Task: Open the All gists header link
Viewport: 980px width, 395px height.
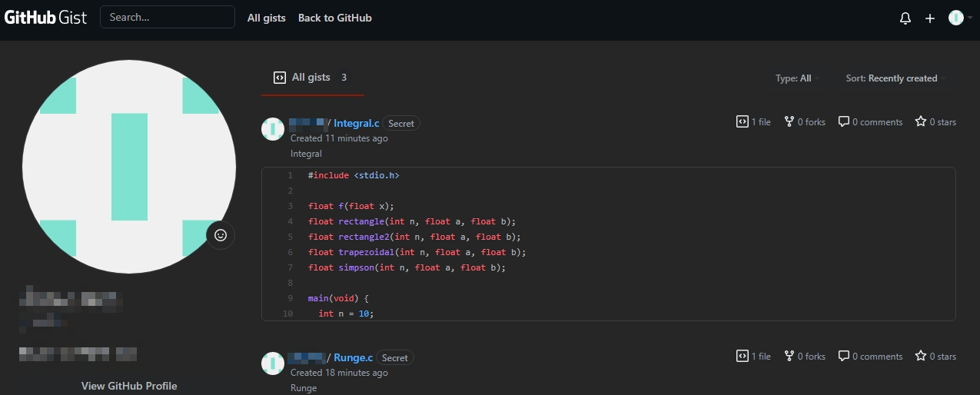Action: tap(267, 18)
